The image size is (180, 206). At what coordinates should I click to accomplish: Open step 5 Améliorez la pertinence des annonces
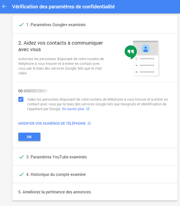[x=95, y=192]
